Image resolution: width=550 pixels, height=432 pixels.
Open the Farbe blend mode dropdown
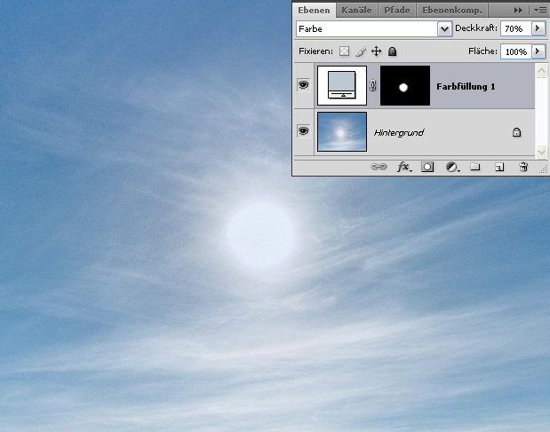(444, 29)
